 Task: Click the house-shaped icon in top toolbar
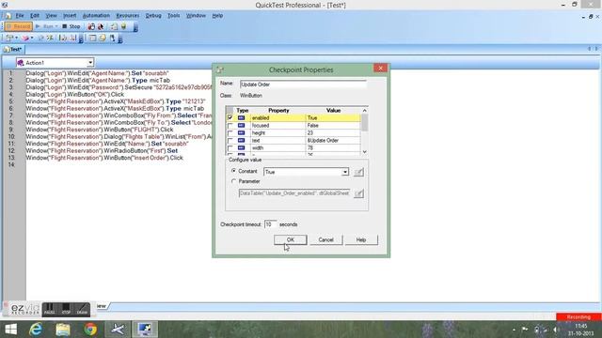click(x=114, y=27)
